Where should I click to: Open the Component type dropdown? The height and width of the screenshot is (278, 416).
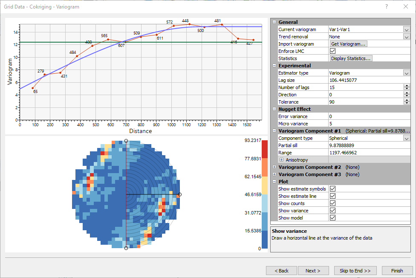(407, 138)
